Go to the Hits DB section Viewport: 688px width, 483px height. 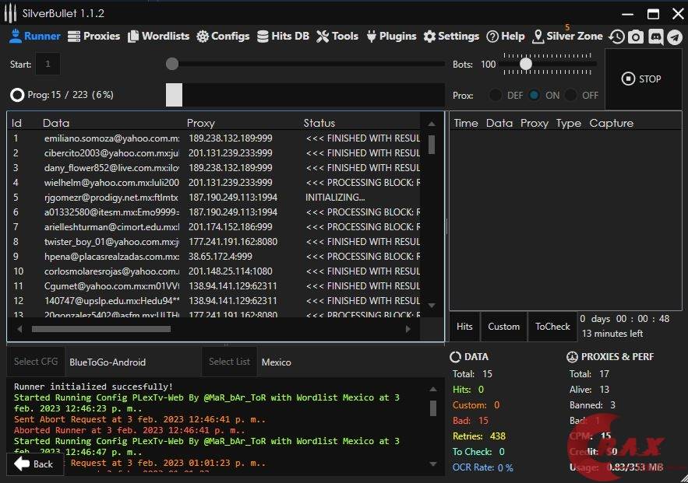click(283, 36)
